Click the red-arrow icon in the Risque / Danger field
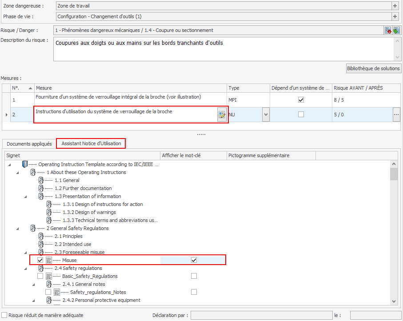 pos(388,30)
